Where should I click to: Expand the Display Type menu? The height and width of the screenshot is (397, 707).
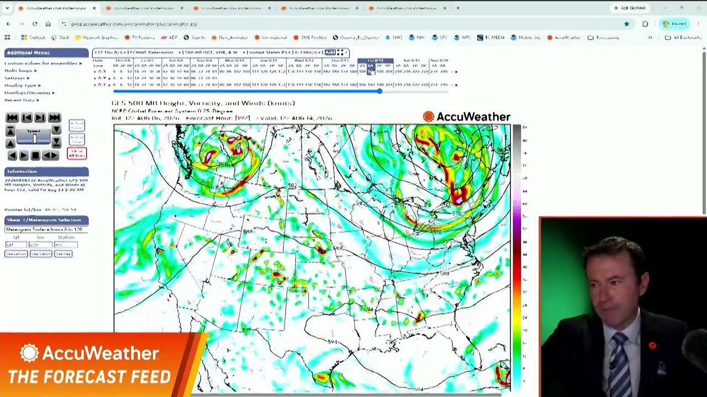[x=23, y=85]
